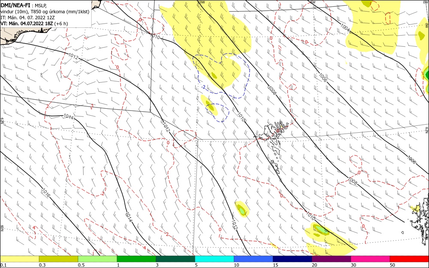The image size is (429, 268).
Task: Click the 'IT: Mán. 04. 07. 2022 12Z' line
Action: click(x=27, y=18)
